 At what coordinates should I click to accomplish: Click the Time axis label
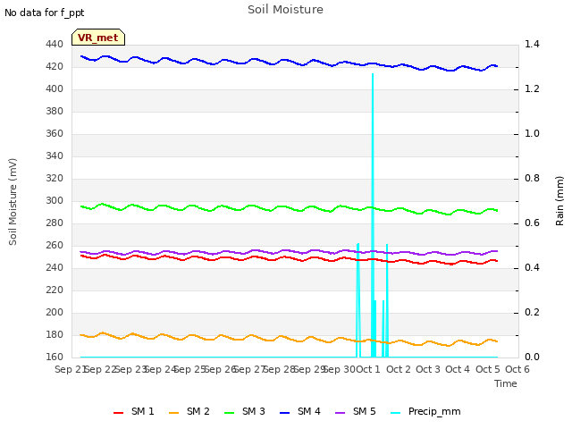tap(506, 383)
